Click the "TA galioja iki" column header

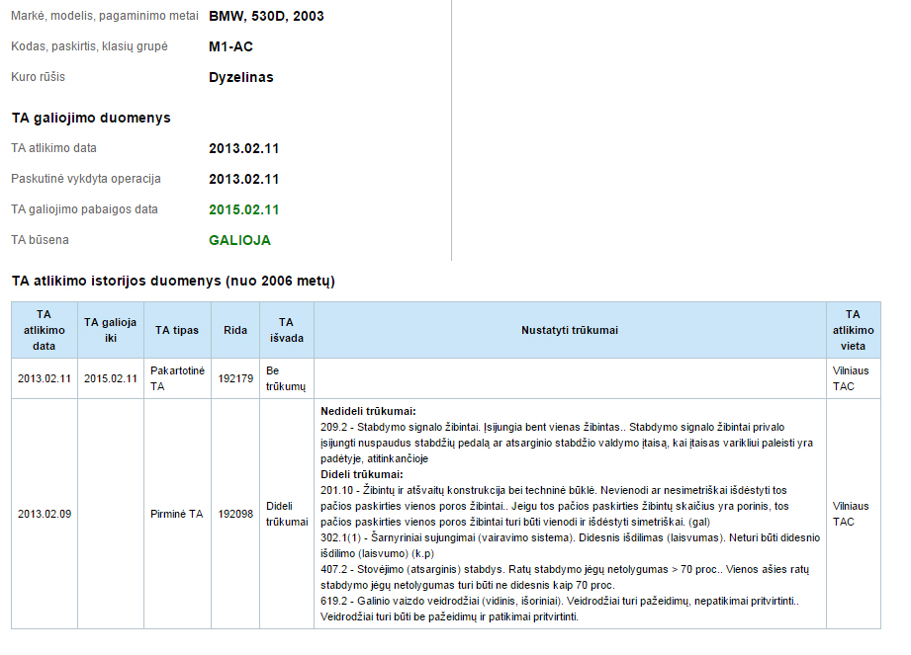point(111,330)
